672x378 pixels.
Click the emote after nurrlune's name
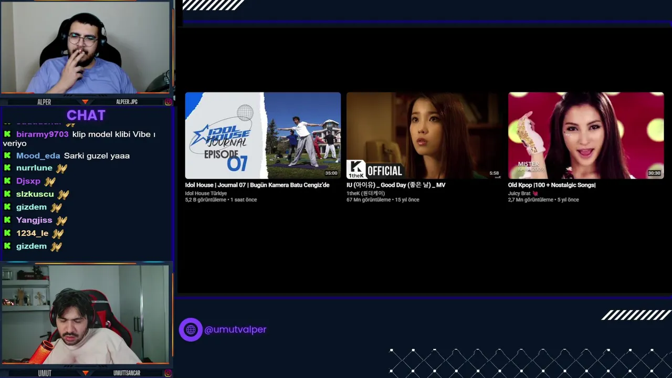(62, 169)
